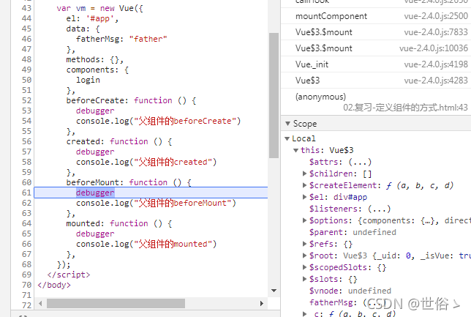Click line number 65 in gutter
This screenshot has height=317, width=471.
(x=26, y=234)
